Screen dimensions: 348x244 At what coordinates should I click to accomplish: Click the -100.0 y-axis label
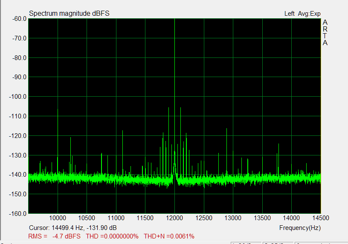point(18,97)
